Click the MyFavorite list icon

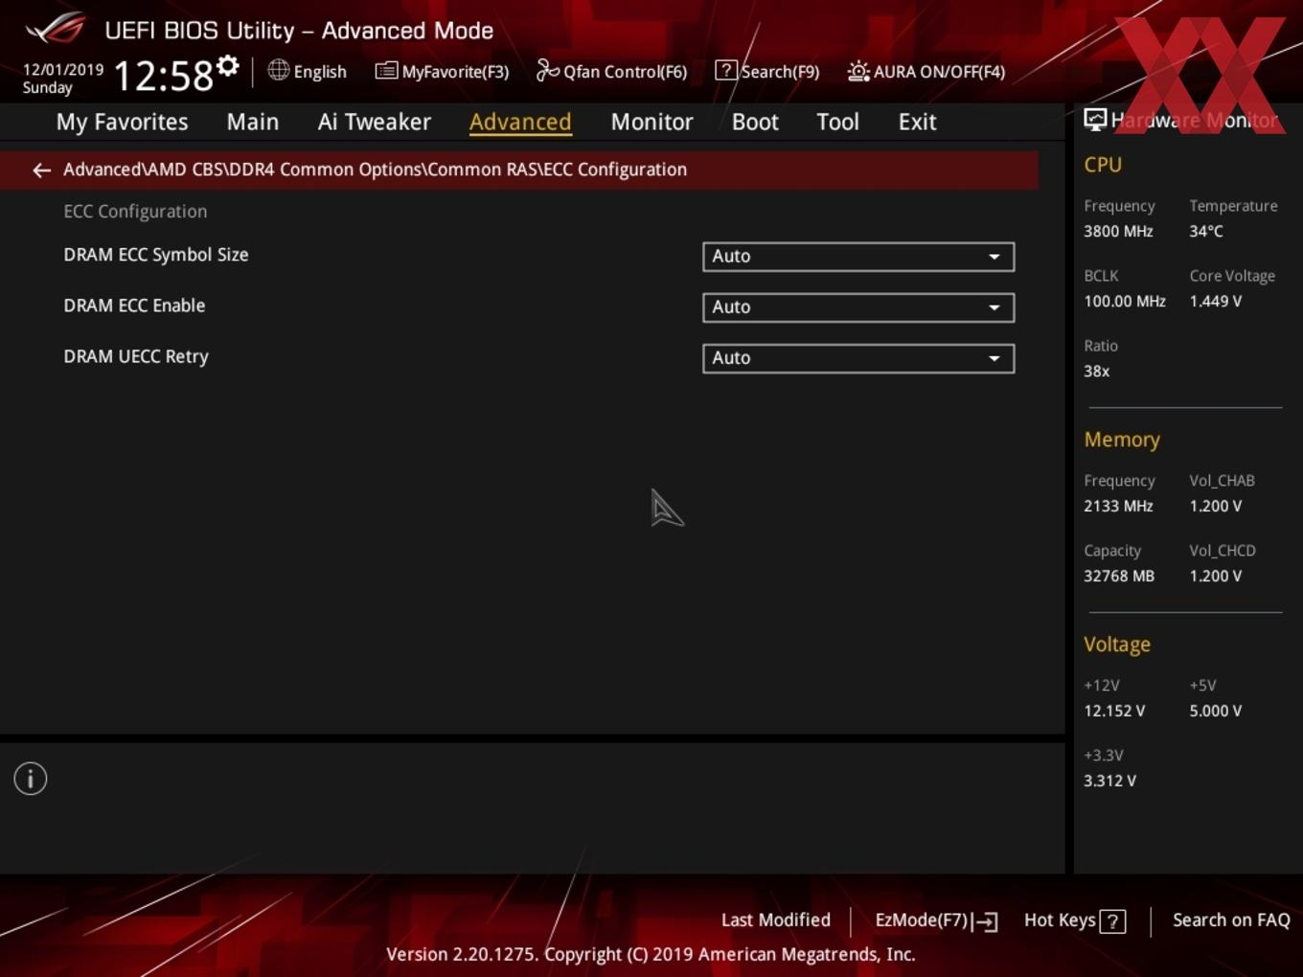tap(386, 71)
